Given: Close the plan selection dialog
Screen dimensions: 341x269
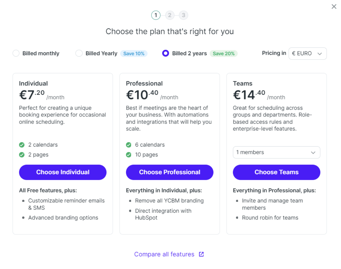Looking at the screenshot, I should pos(334,7).
